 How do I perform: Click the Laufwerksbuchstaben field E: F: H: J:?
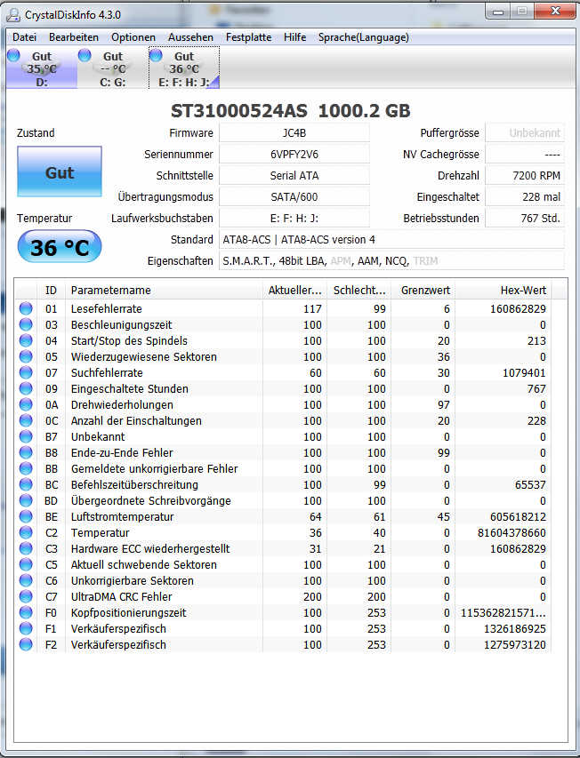pos(294,218)
